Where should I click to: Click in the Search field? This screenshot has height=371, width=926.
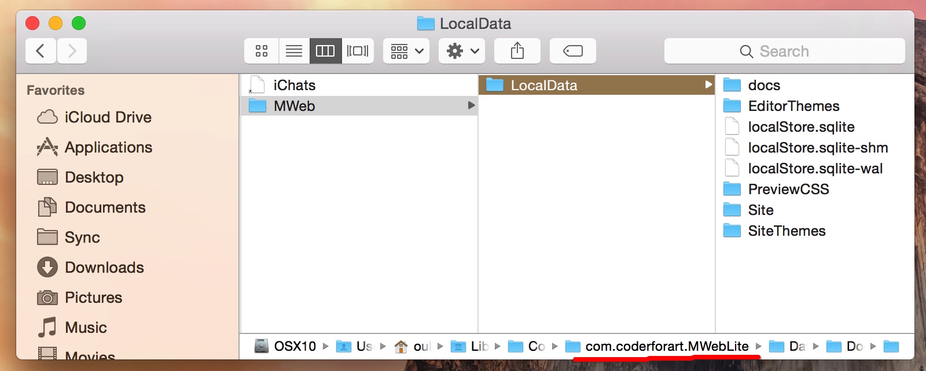coord(784,51)
